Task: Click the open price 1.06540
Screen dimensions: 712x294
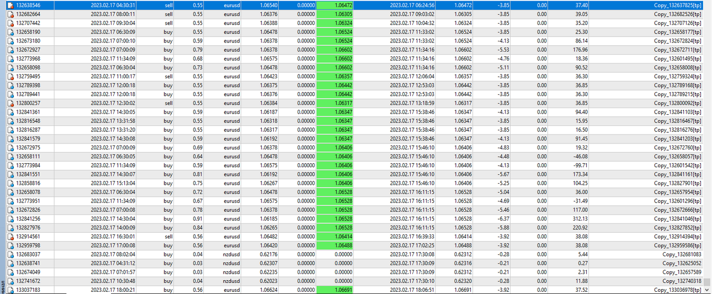Action: tap(268, 5)
